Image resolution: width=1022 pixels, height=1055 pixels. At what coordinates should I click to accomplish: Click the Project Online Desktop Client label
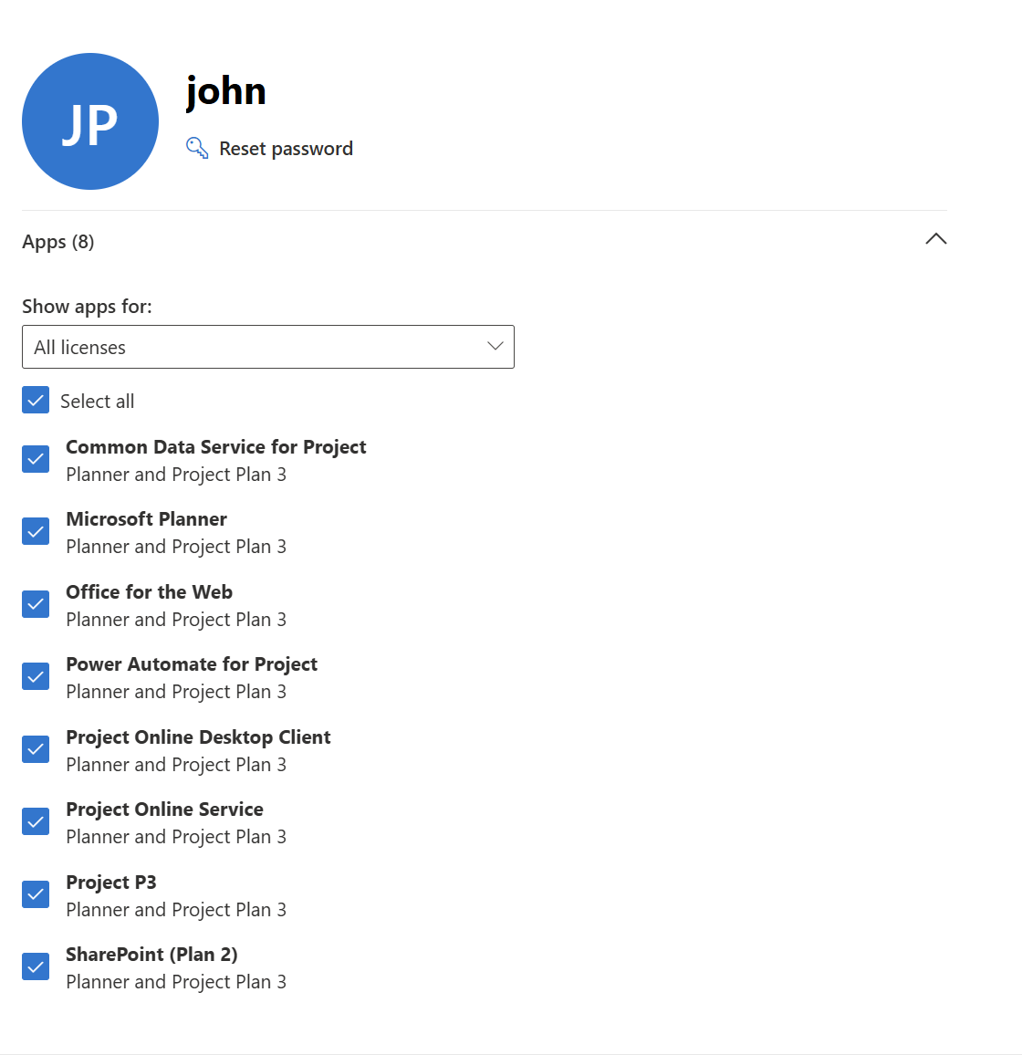pos(199,737)
